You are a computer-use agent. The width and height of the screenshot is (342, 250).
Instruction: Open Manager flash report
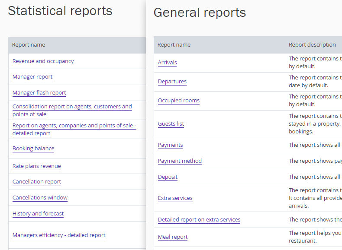tap(39, 93)
